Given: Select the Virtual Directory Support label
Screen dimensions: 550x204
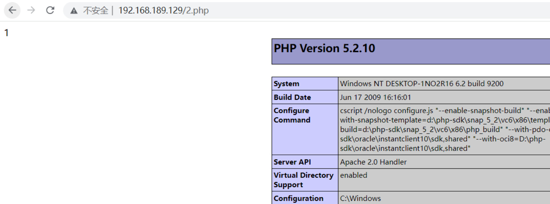Looking at the screenshot, I should 303,180.
